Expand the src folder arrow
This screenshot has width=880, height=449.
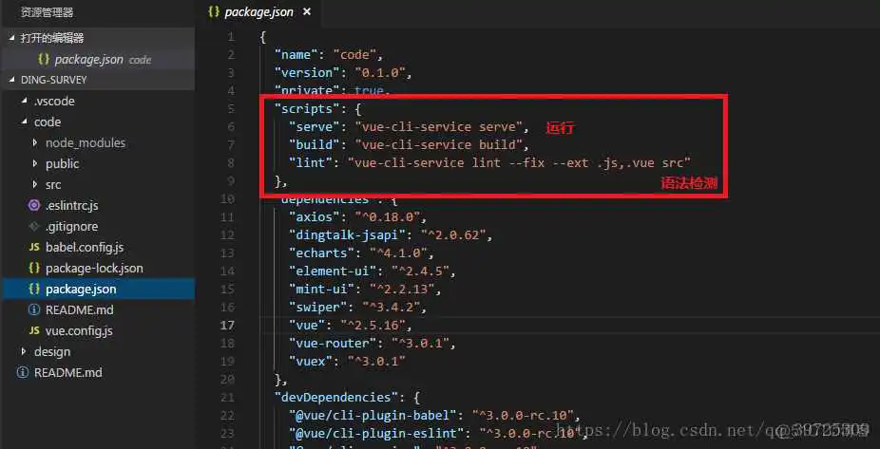tap(35, 184)
